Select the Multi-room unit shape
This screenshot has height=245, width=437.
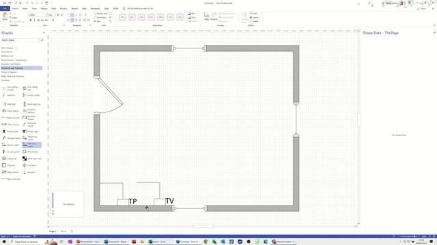coord(31,159)
